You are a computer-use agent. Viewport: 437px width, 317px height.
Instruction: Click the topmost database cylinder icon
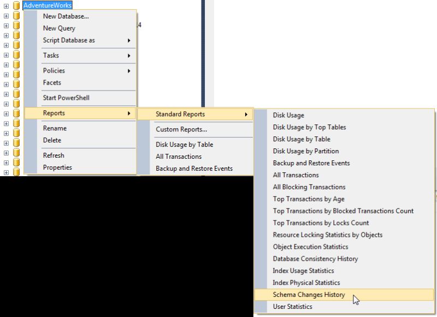[15, 5]
